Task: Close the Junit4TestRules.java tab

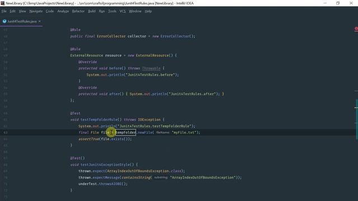Action: click(40, 21)
